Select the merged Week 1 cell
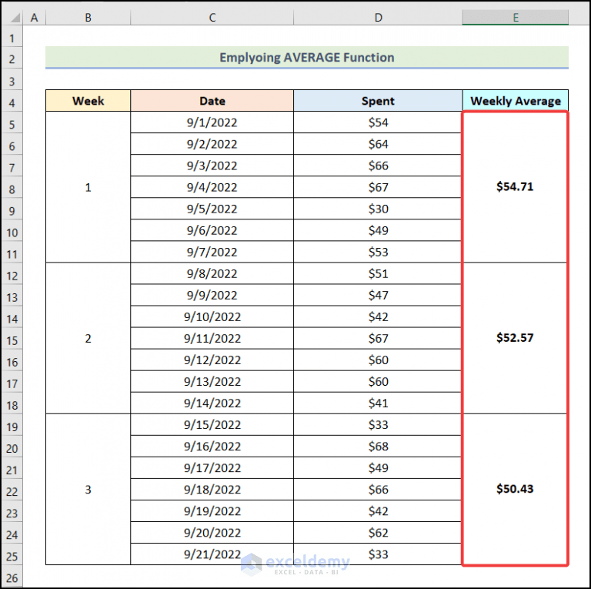The image size is (591, 589). [88, 187]
